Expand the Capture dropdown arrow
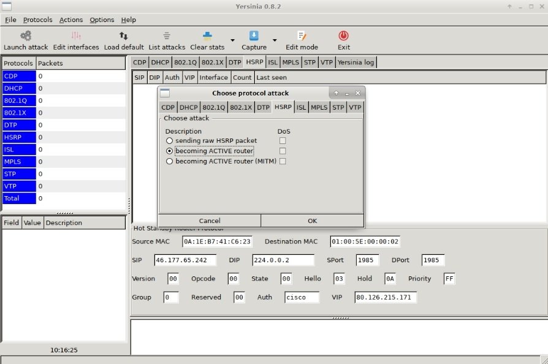The height and width of the screenshot is (364, 548). click(x=275, y=40)
